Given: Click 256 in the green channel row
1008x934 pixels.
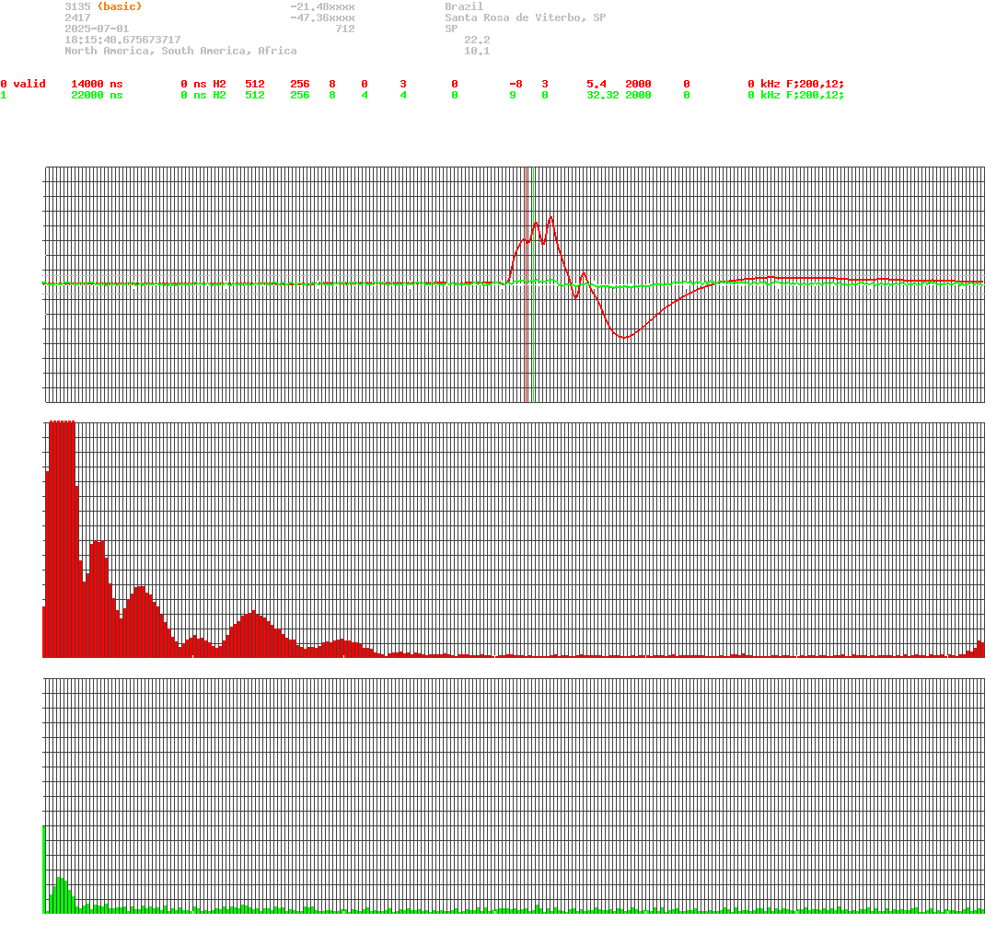Looking at the screenshot, I should 300,95.
